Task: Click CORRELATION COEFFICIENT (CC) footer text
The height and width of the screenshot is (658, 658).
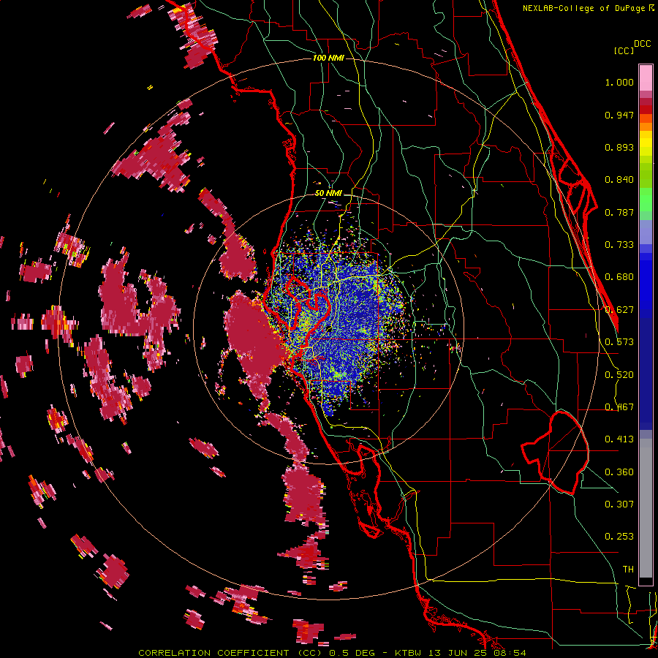Action: [230, 653]
